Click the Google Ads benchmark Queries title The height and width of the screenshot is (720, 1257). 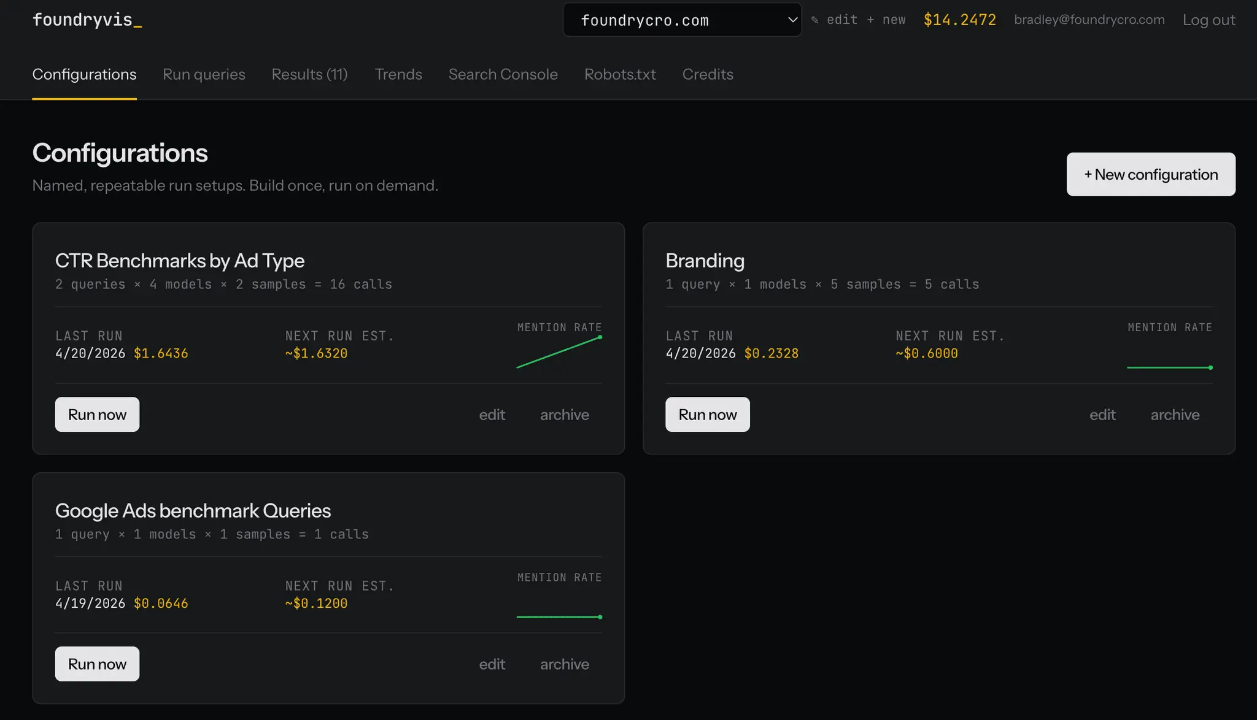[193, 510]
